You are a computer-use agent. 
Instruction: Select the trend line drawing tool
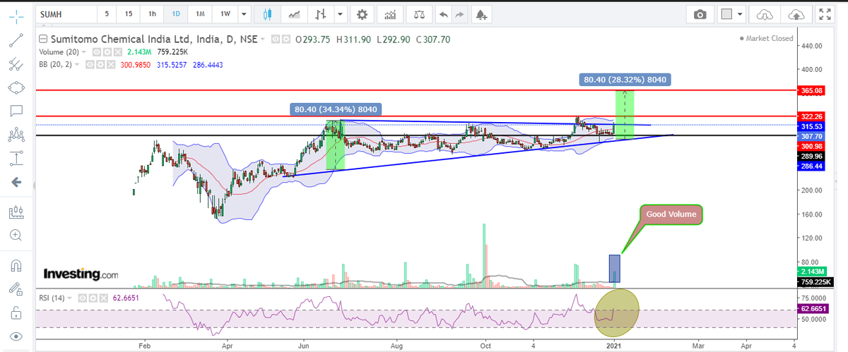17,41
